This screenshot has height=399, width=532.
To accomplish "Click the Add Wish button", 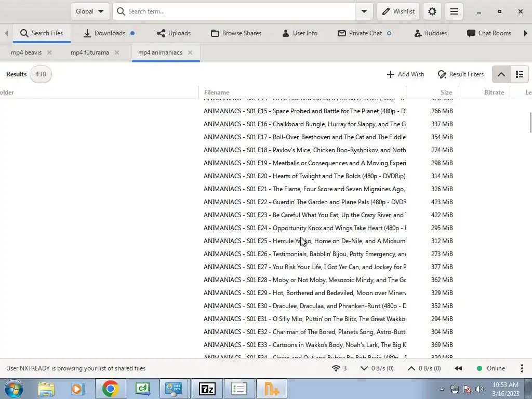I will click(x=405, y=74).
